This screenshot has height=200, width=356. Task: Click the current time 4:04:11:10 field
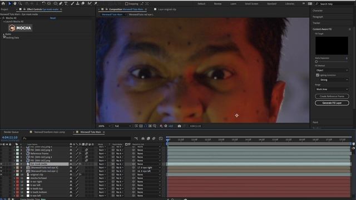tap(10, 137)
